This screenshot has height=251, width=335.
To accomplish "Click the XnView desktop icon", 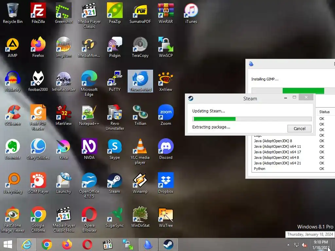I will pos(166,81).
